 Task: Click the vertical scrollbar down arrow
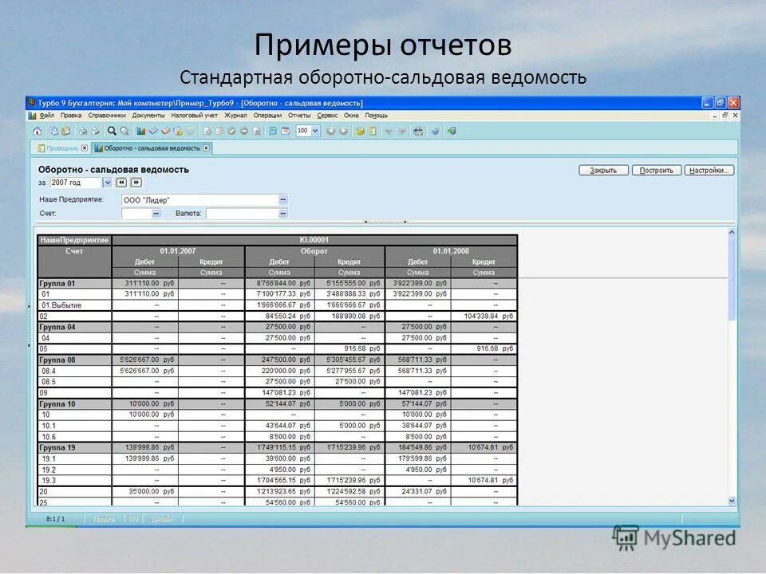732,501
